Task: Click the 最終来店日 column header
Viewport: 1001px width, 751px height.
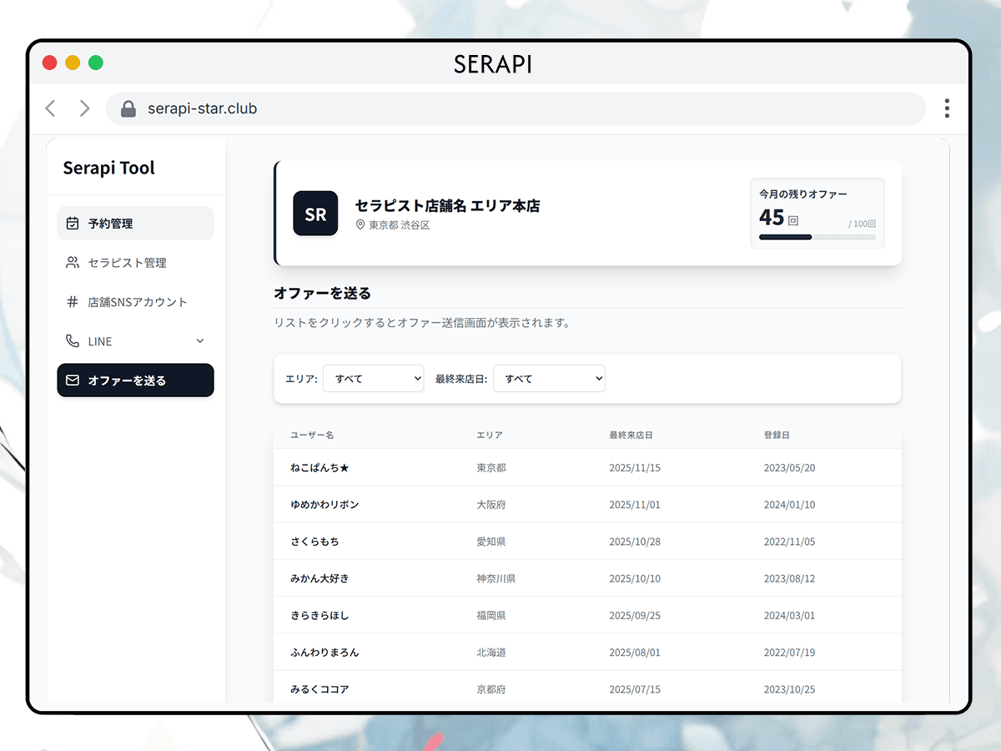Action: (x=631, y=435)
